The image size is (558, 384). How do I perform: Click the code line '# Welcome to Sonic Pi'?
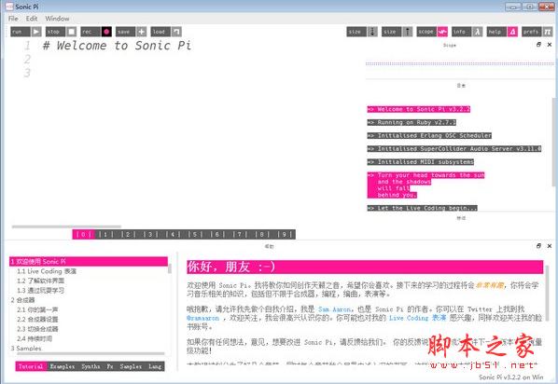(x=117, y=46)
